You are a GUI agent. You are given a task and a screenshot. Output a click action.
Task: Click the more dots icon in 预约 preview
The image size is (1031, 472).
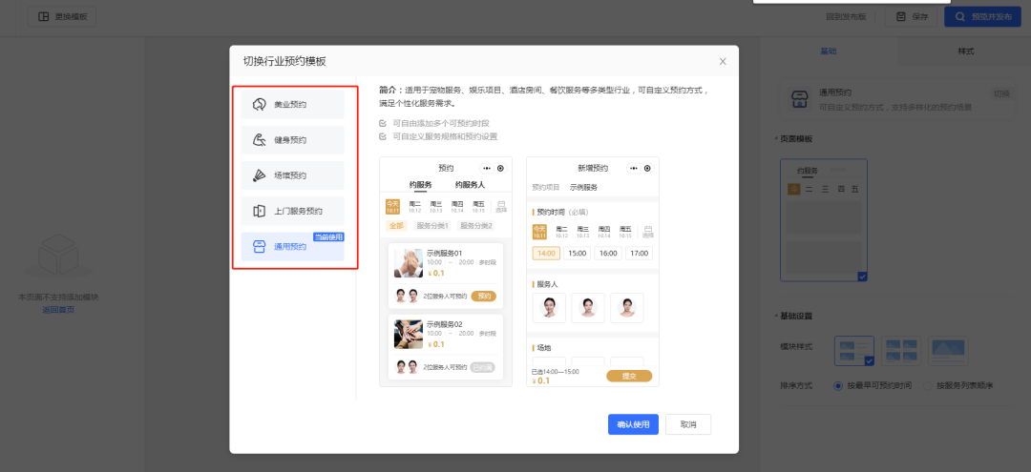pos(487,169)
